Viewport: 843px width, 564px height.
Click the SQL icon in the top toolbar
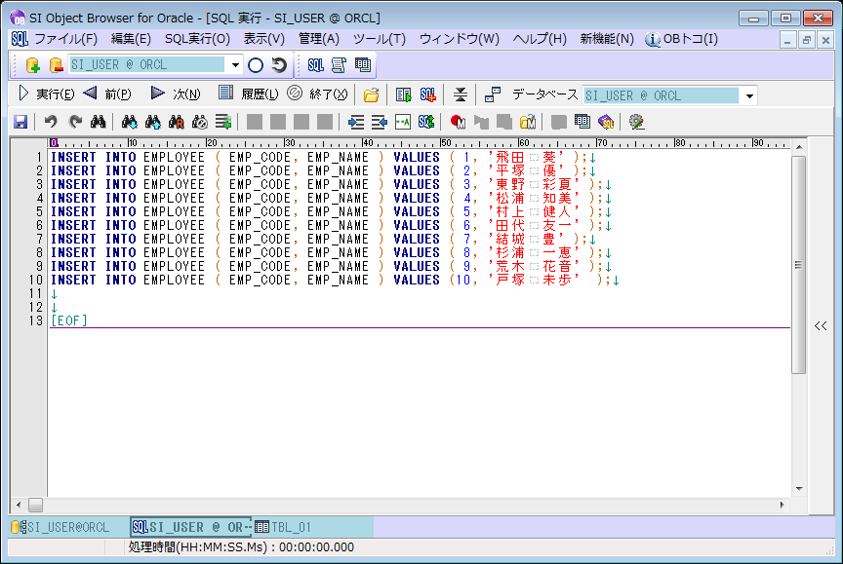coord(315,65)
